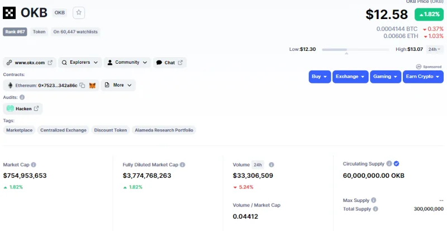The image size is (447, 231).
Task: Click the Hacken audit logo icon
Action: 10,109
